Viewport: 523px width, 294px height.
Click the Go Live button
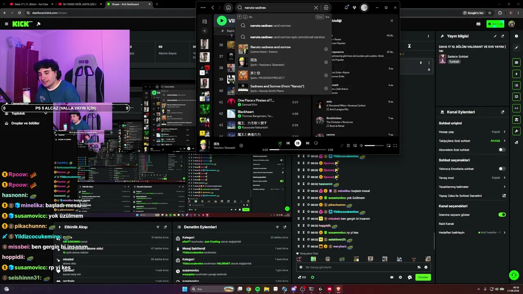click(x=495, y=24)
